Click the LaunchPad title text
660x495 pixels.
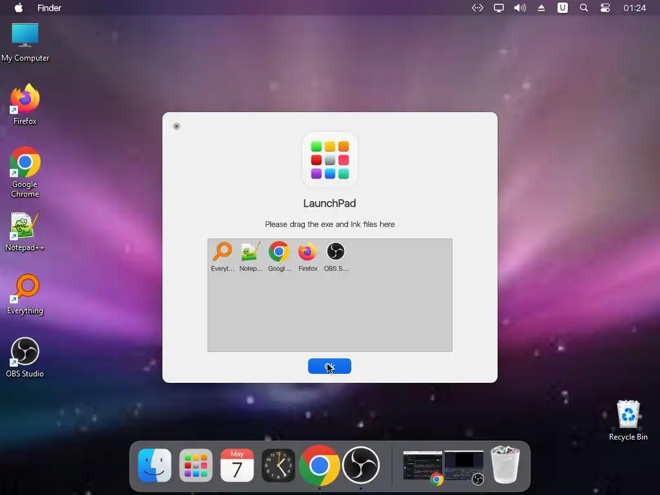329,203
